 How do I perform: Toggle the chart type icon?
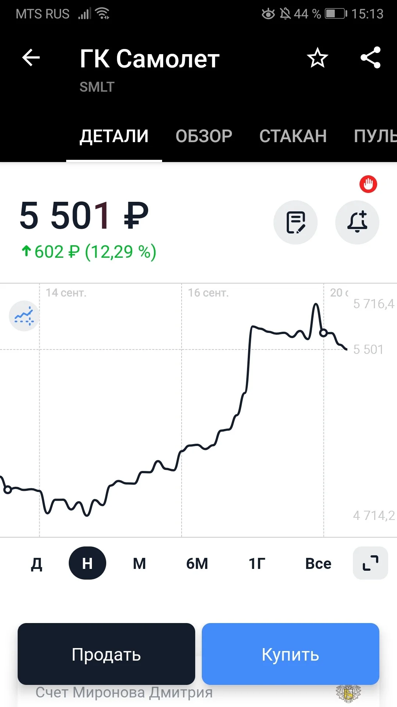click(24, 316)
